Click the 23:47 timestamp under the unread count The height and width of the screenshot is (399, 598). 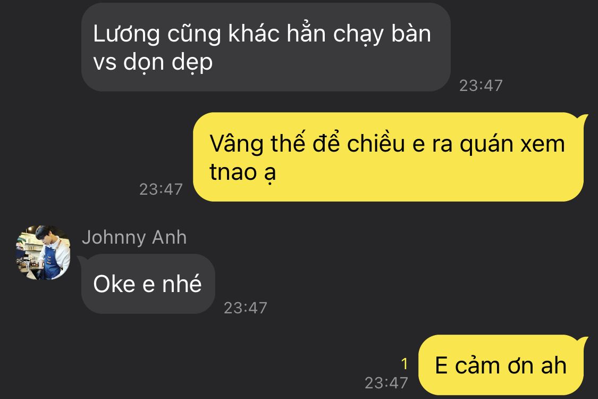coord(386,383)
